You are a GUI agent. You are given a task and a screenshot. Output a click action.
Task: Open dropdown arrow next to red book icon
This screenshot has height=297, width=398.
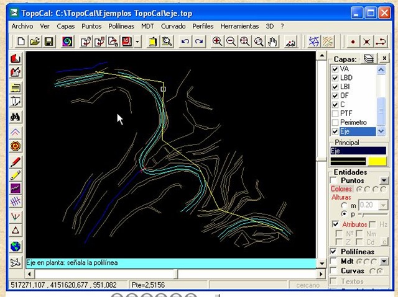[x=137, y=42]
